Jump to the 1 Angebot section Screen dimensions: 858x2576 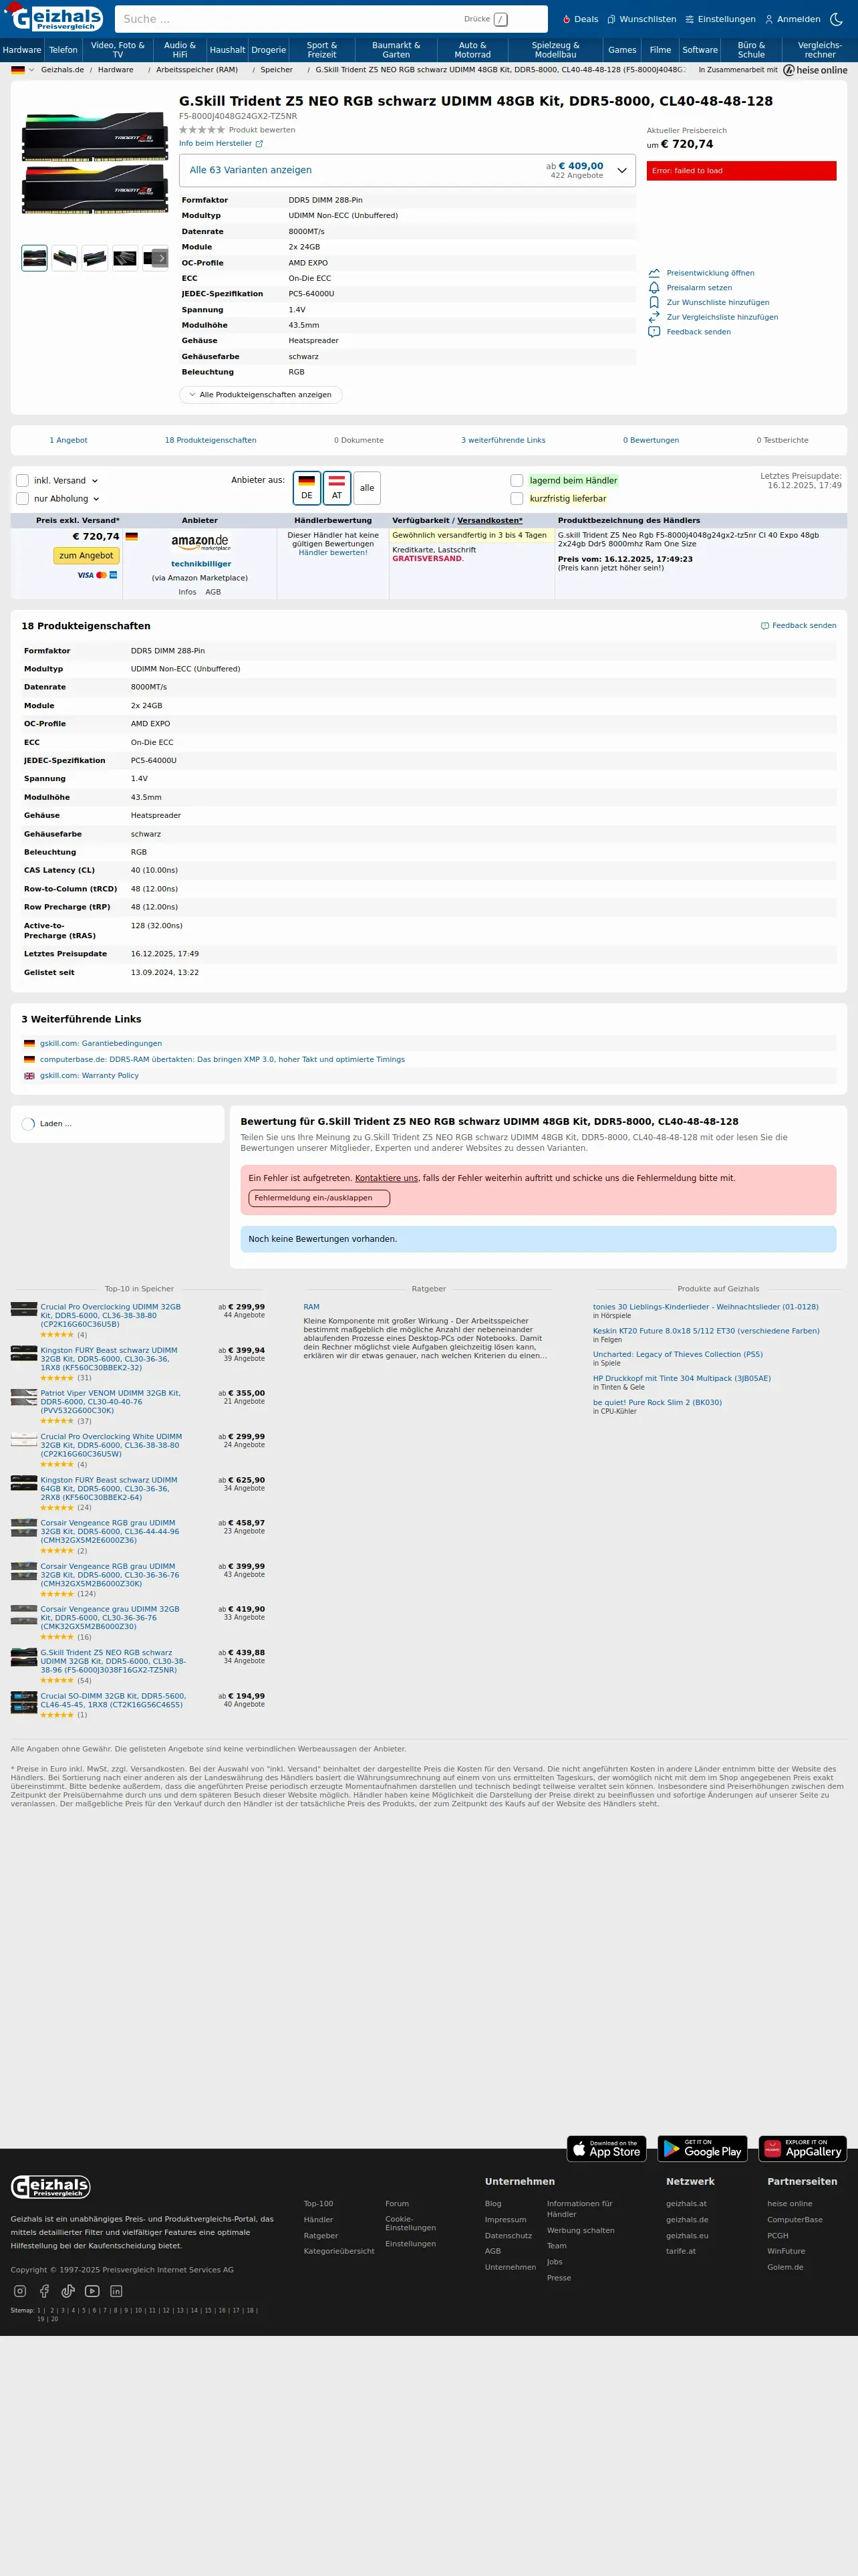click(69, 440)
